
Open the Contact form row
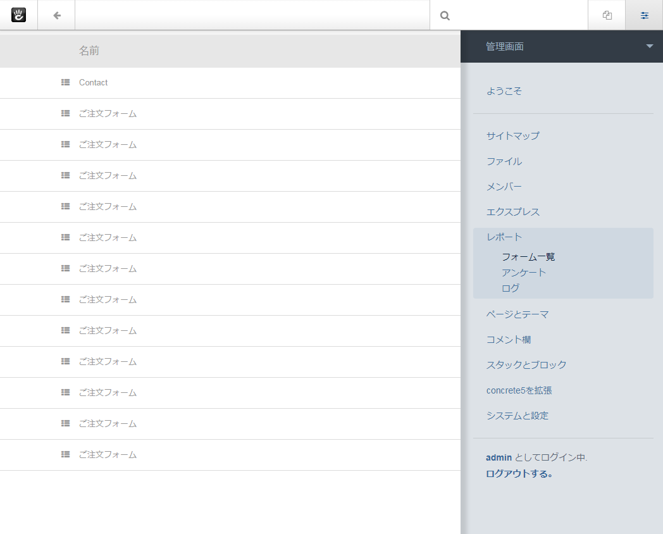click(x=230, y=83)
